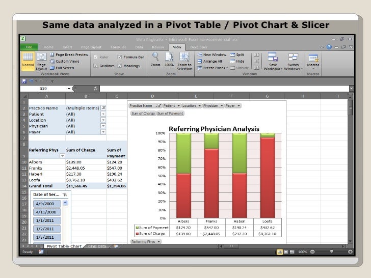Zoom out with the minus button
Screen dimensions: 371x278
[x=312, y=252]
